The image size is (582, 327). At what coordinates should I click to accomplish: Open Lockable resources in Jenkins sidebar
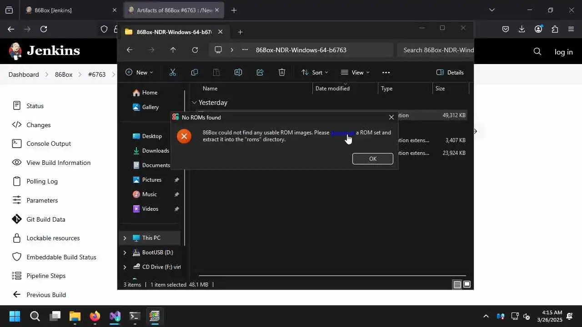point(53,238)
